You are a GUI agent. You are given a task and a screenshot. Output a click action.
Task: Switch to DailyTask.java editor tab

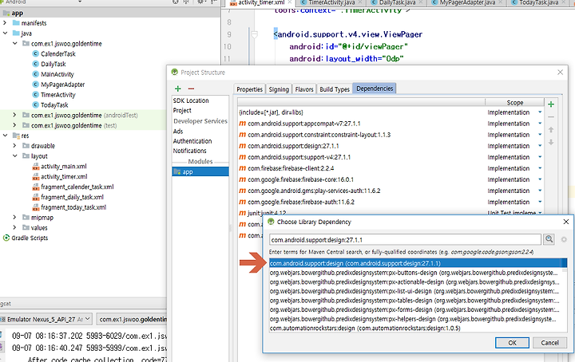397,3
